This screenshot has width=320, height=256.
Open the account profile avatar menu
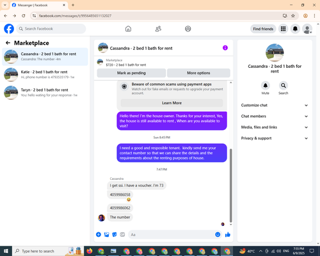(307, 29)
